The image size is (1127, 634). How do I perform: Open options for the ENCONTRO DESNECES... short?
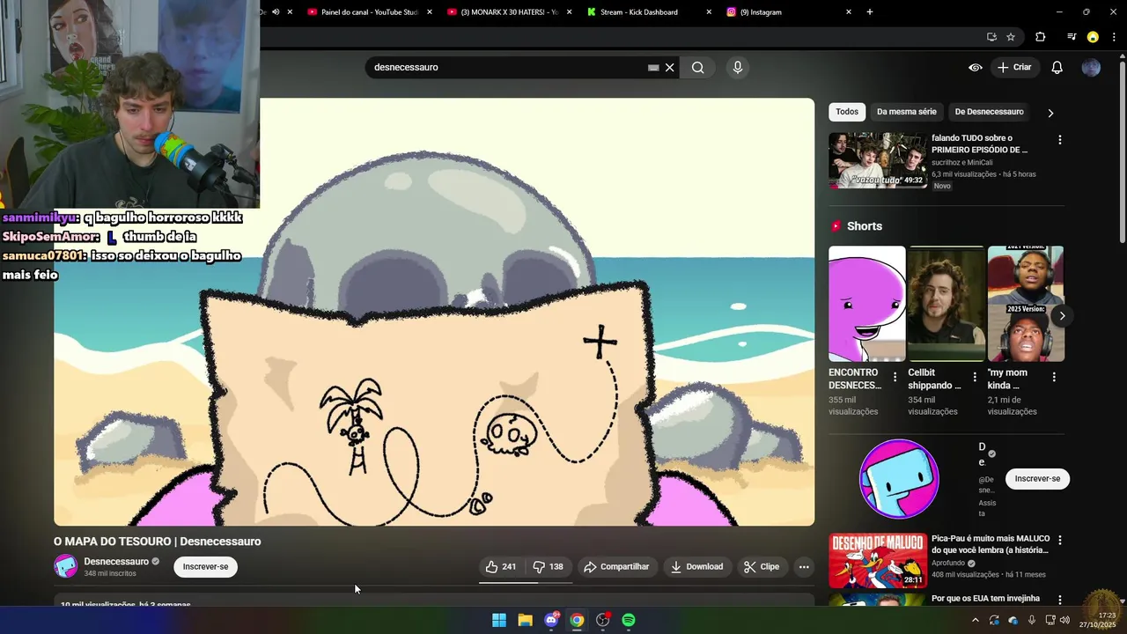pos(895,377)
